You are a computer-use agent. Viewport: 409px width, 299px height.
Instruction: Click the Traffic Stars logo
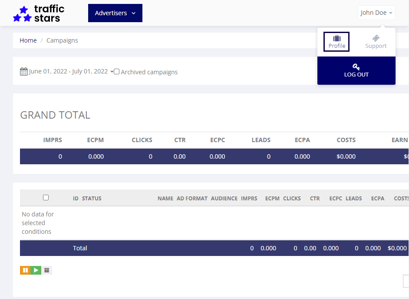click(39, 13)
